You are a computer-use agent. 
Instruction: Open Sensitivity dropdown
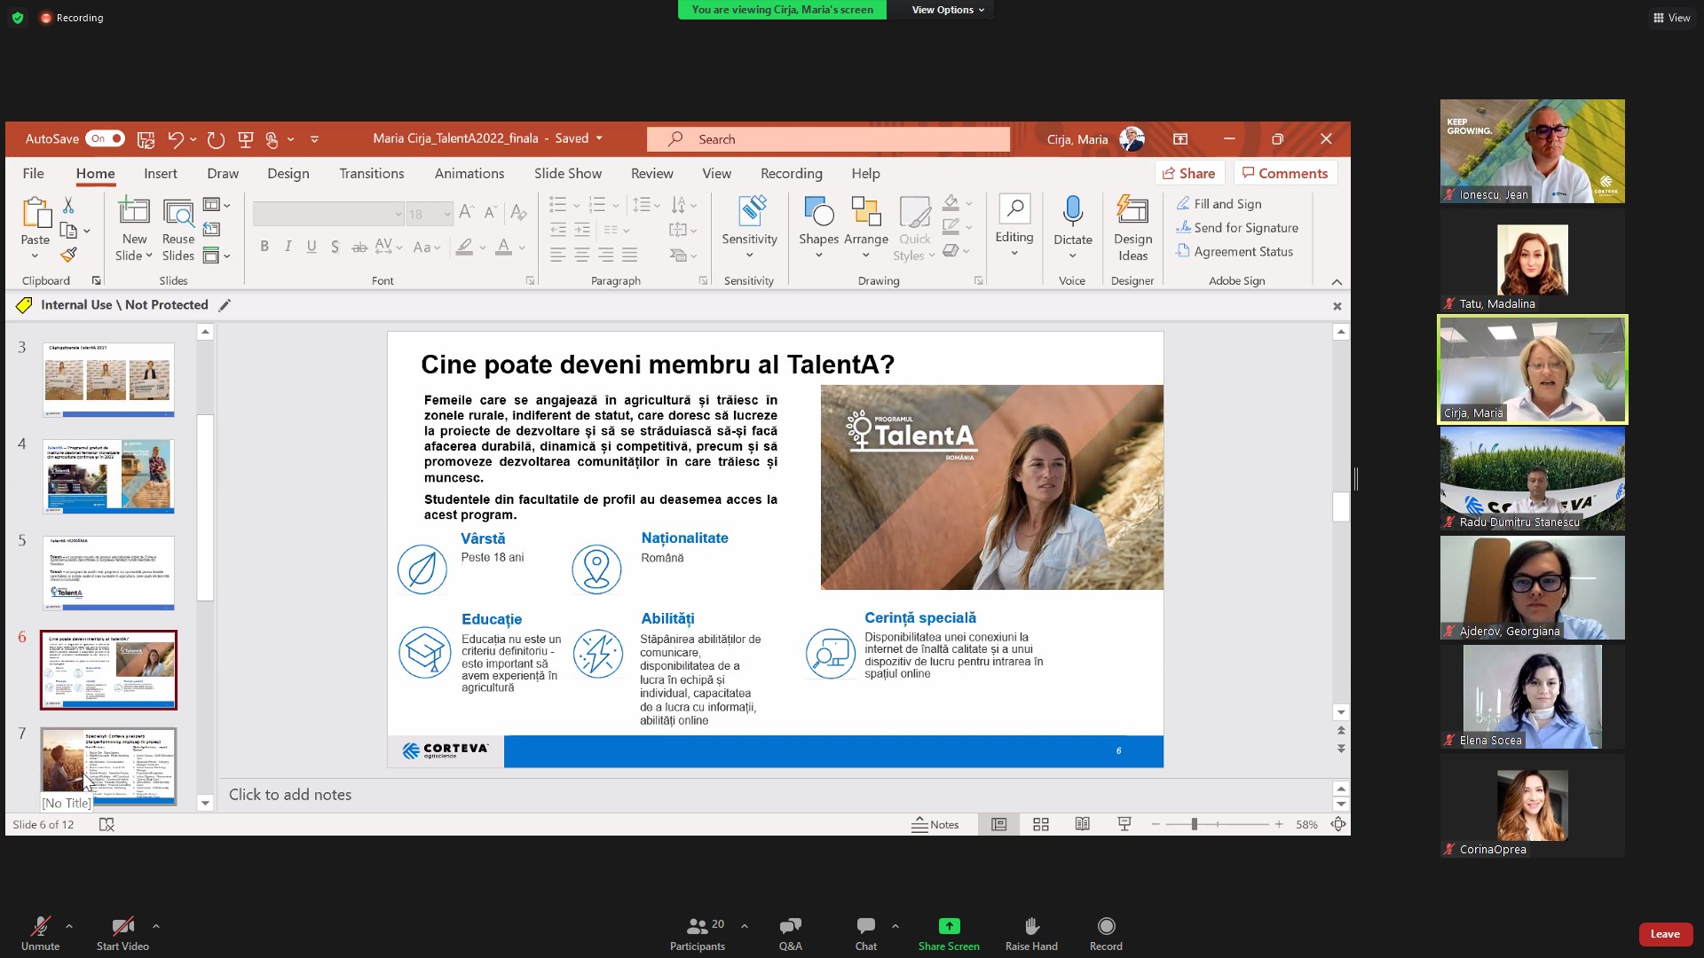point(749,228)
